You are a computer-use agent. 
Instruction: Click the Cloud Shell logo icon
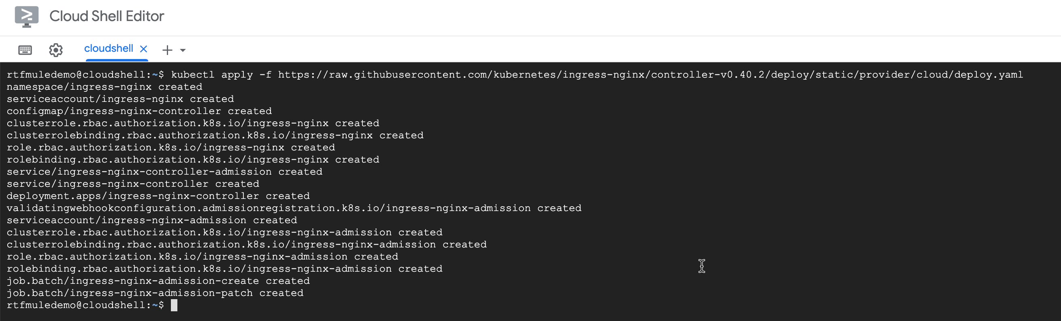27,17
